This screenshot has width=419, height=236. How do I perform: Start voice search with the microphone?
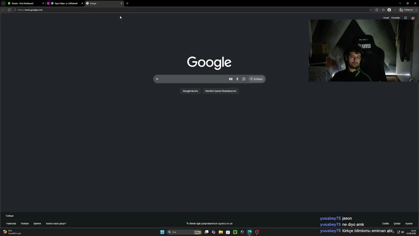[237, 79]
